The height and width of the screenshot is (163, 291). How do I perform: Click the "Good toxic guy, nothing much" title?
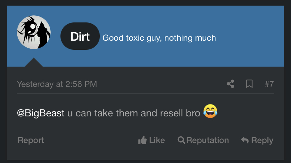click(159, 38)
